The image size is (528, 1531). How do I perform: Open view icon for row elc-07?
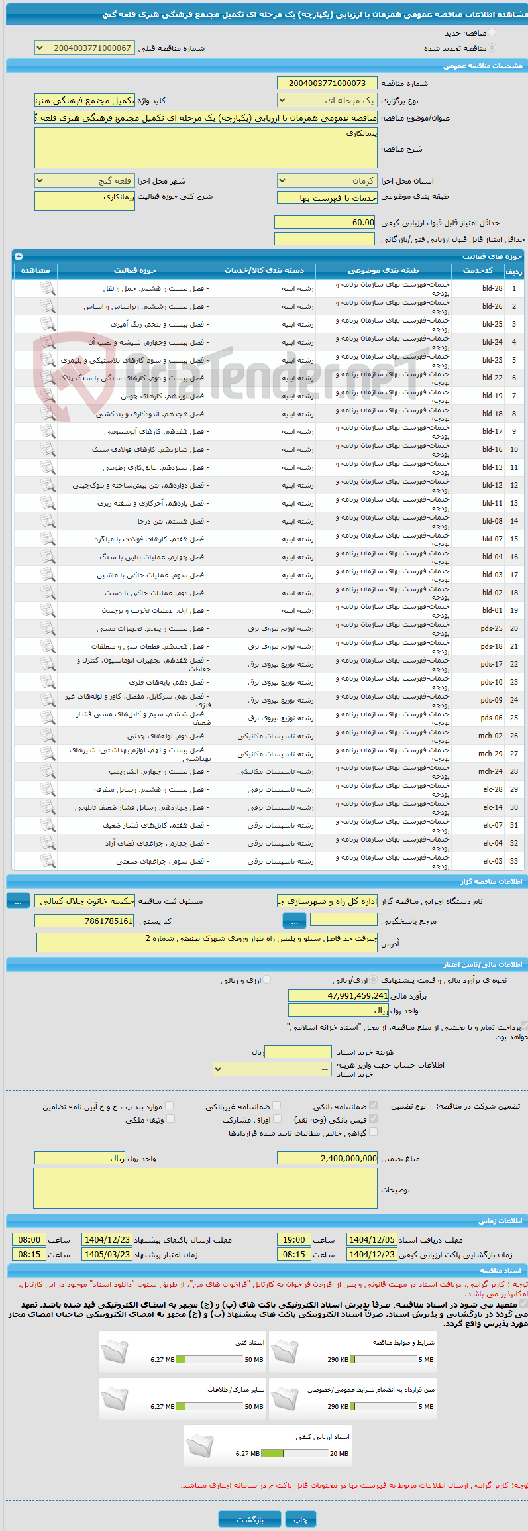(x=48, y=825)
